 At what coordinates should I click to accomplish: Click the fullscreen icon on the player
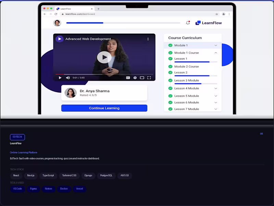[x=149, y=78]
